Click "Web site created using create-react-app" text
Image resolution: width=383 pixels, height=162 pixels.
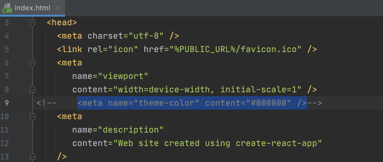[x=218, y=143]
